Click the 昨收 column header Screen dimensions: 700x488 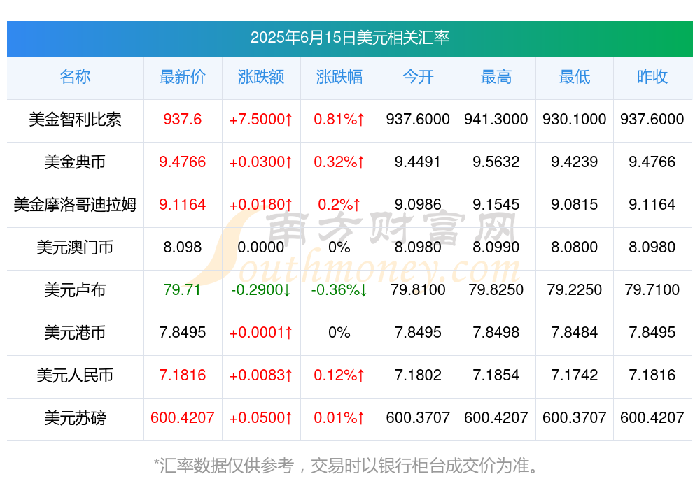tap(652, 77)
